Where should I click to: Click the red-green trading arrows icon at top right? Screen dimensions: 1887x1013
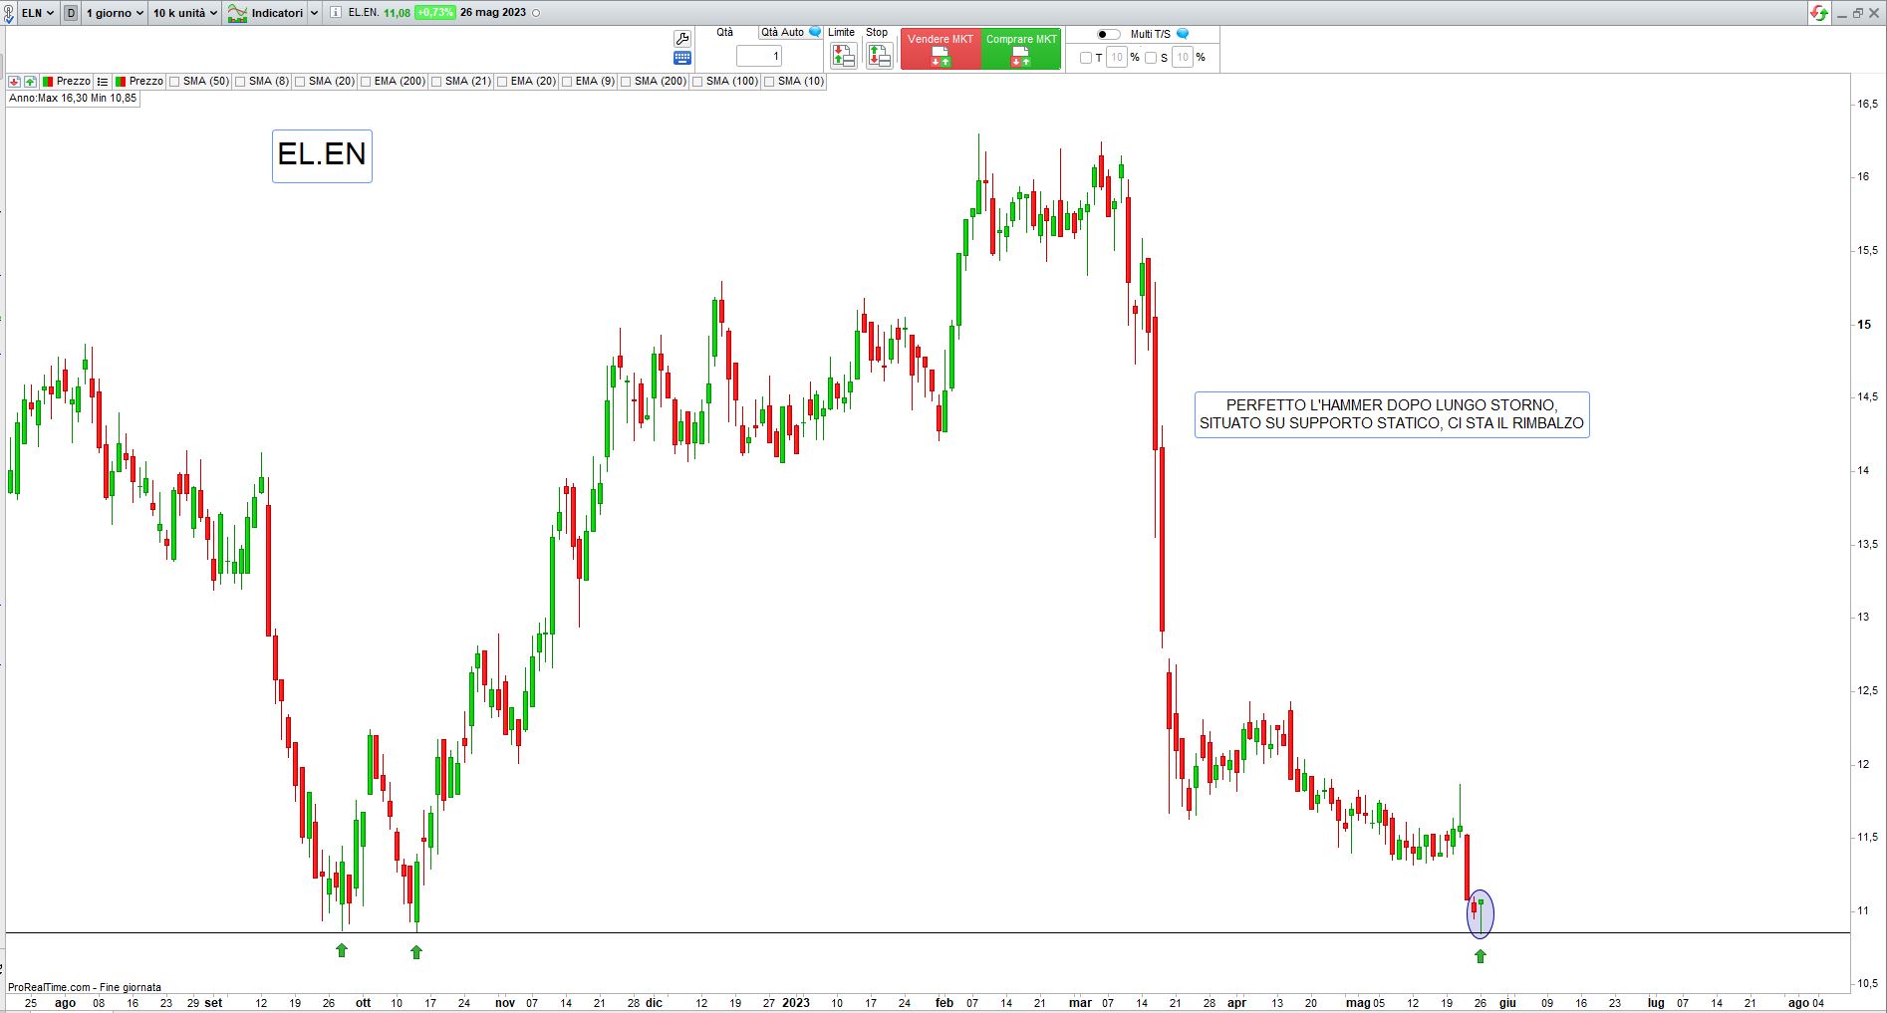pyautogui.click(x=1819, y=13)
